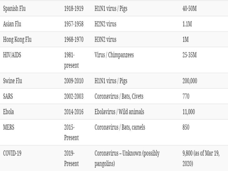Select the Virus / Chimpanzees cell

pos(114,55)
